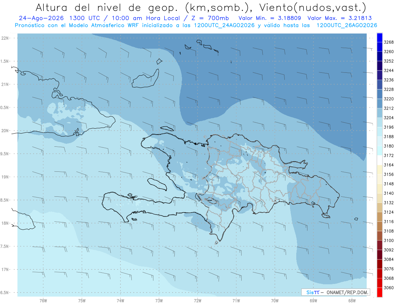Click the 22N latitude label

pos(5,38)
